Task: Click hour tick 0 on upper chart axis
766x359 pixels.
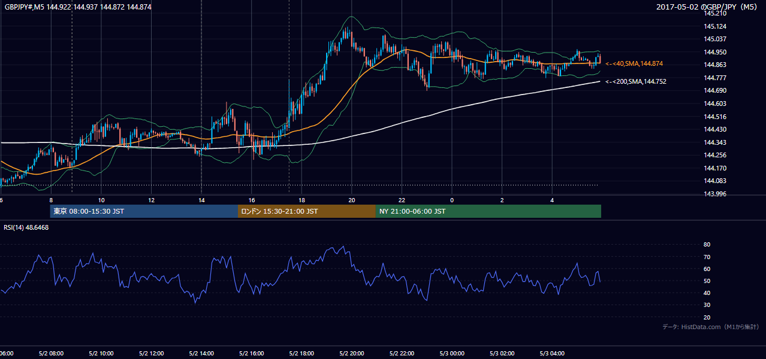Action: (452, 200)
